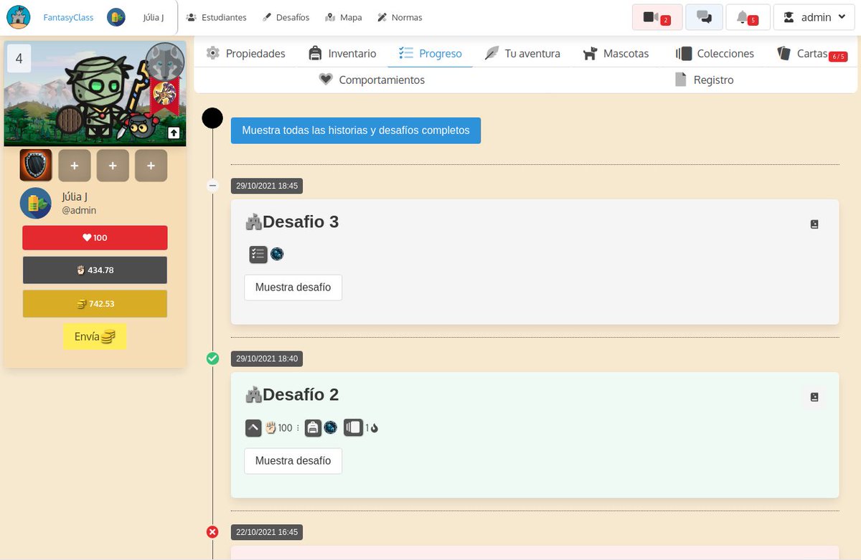Click an empty plus equipment slot
Image resolution: width=861 pixels, height=560 pixels.
click(x=74, y=165)
